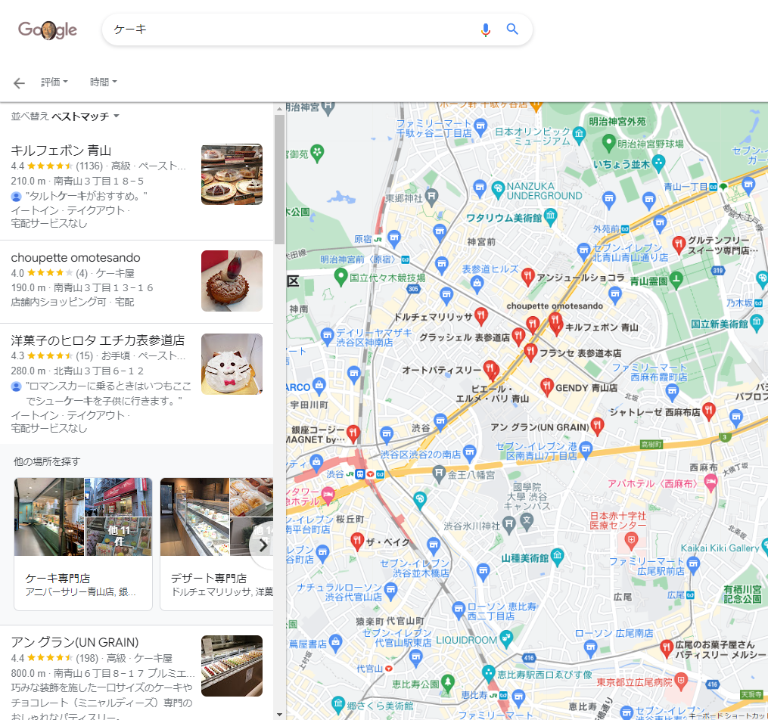This screenshot has width=768, height=720.
Task: Click the アン グラン(UN GRAIN) map pin
Action: (596, 427)
